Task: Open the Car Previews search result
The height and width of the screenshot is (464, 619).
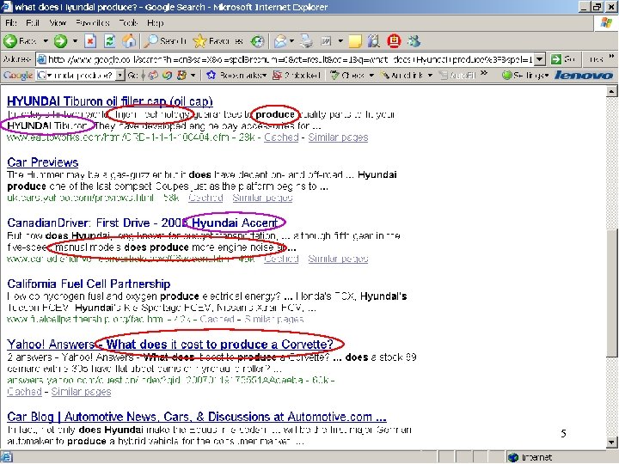Action: click(x=43, y=162)
